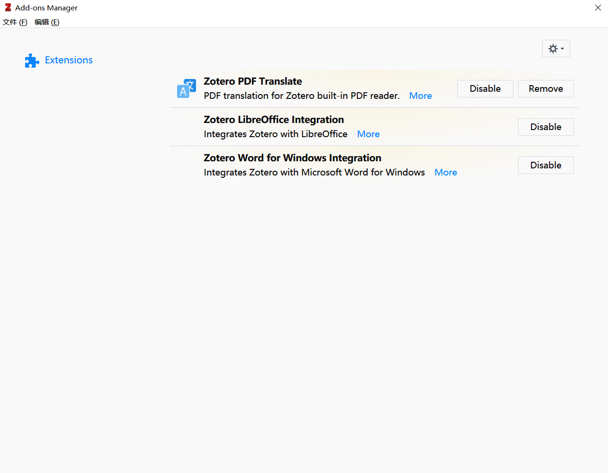Remove Zotero PDF Translate
Viewport: 608px width, 473px height.
[546, 89]
